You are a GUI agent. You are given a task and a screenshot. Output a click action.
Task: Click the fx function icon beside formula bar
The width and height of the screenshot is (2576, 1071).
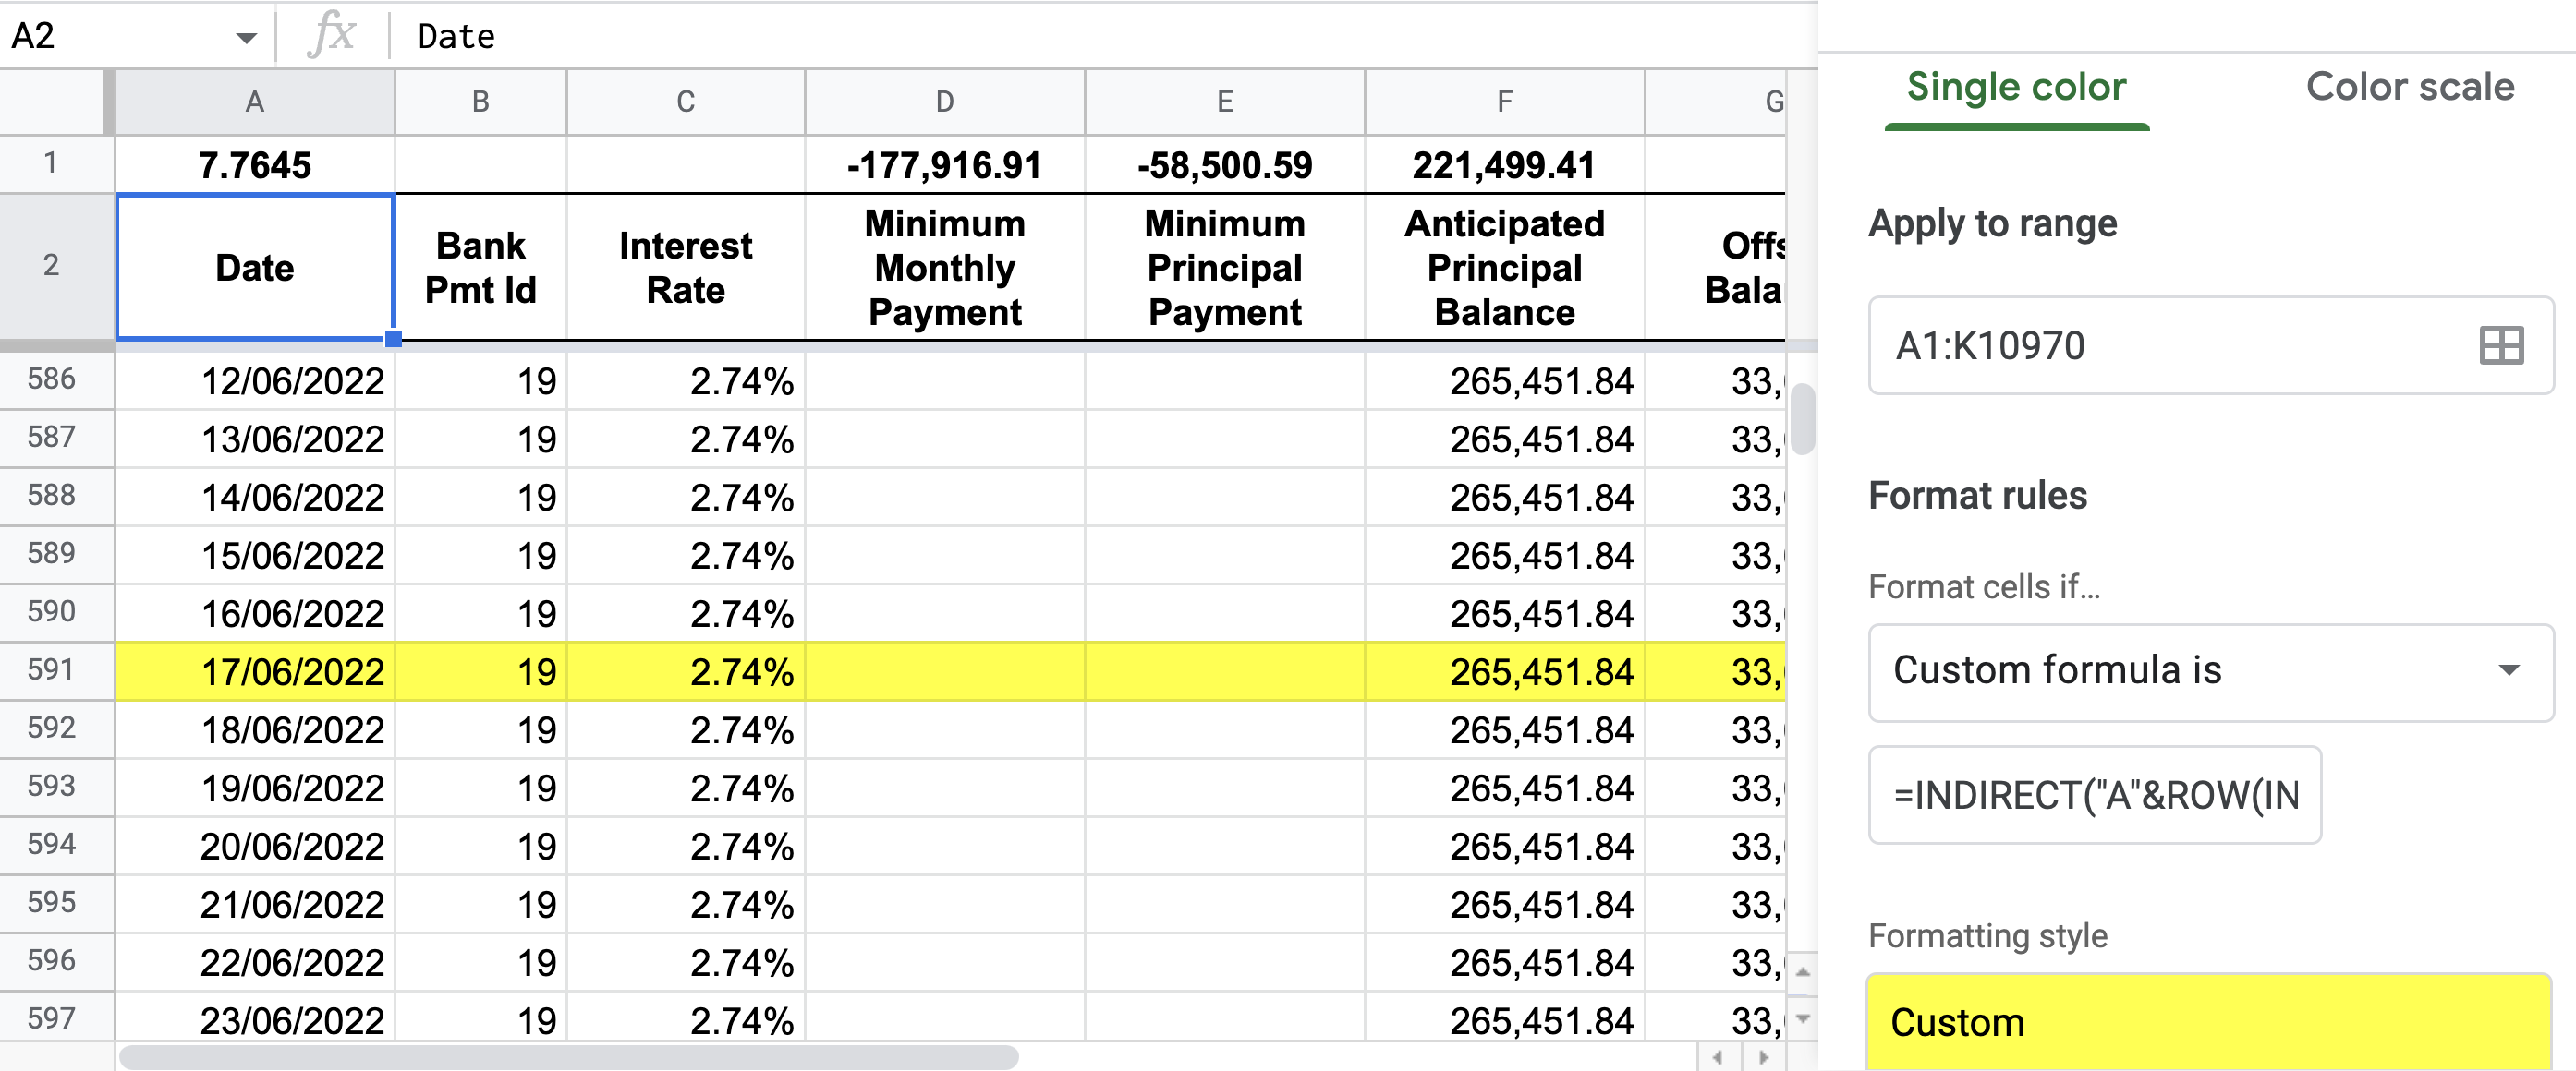coord(333,35)
